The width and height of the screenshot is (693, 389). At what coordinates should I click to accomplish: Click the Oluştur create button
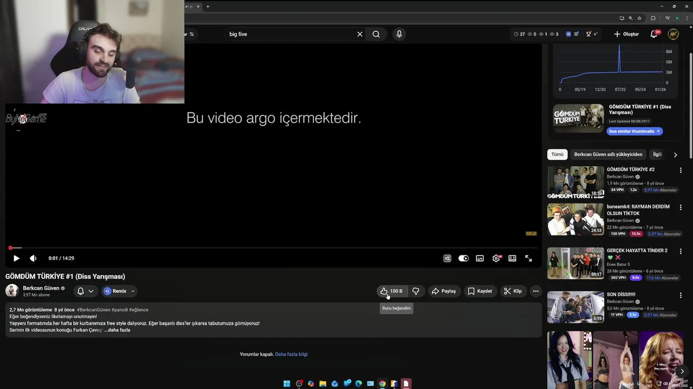pyautogui.click(x=626, y=34)
